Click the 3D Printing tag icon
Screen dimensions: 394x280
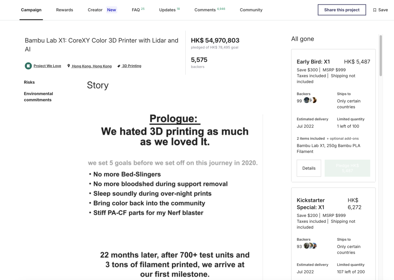point(119,66)
